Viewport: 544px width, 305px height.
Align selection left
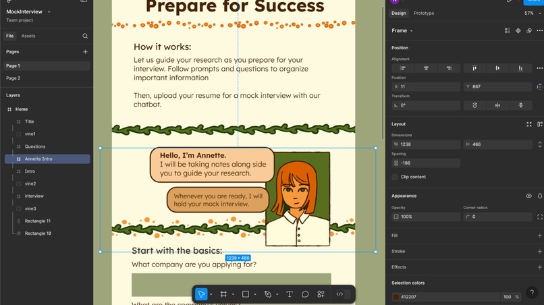[403, 68]
